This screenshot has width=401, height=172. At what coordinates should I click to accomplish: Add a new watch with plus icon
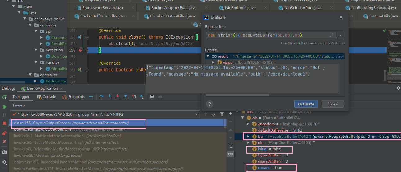click(x=230, y=114)
